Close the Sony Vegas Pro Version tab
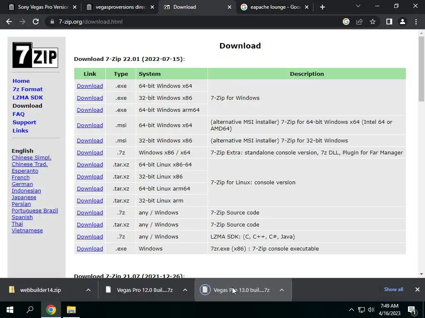Screen dimensions: 425x318 point(75,7)
